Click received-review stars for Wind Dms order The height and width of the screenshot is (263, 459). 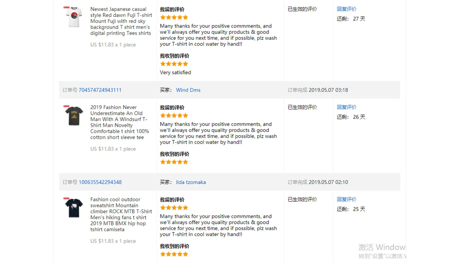point(174,162)
